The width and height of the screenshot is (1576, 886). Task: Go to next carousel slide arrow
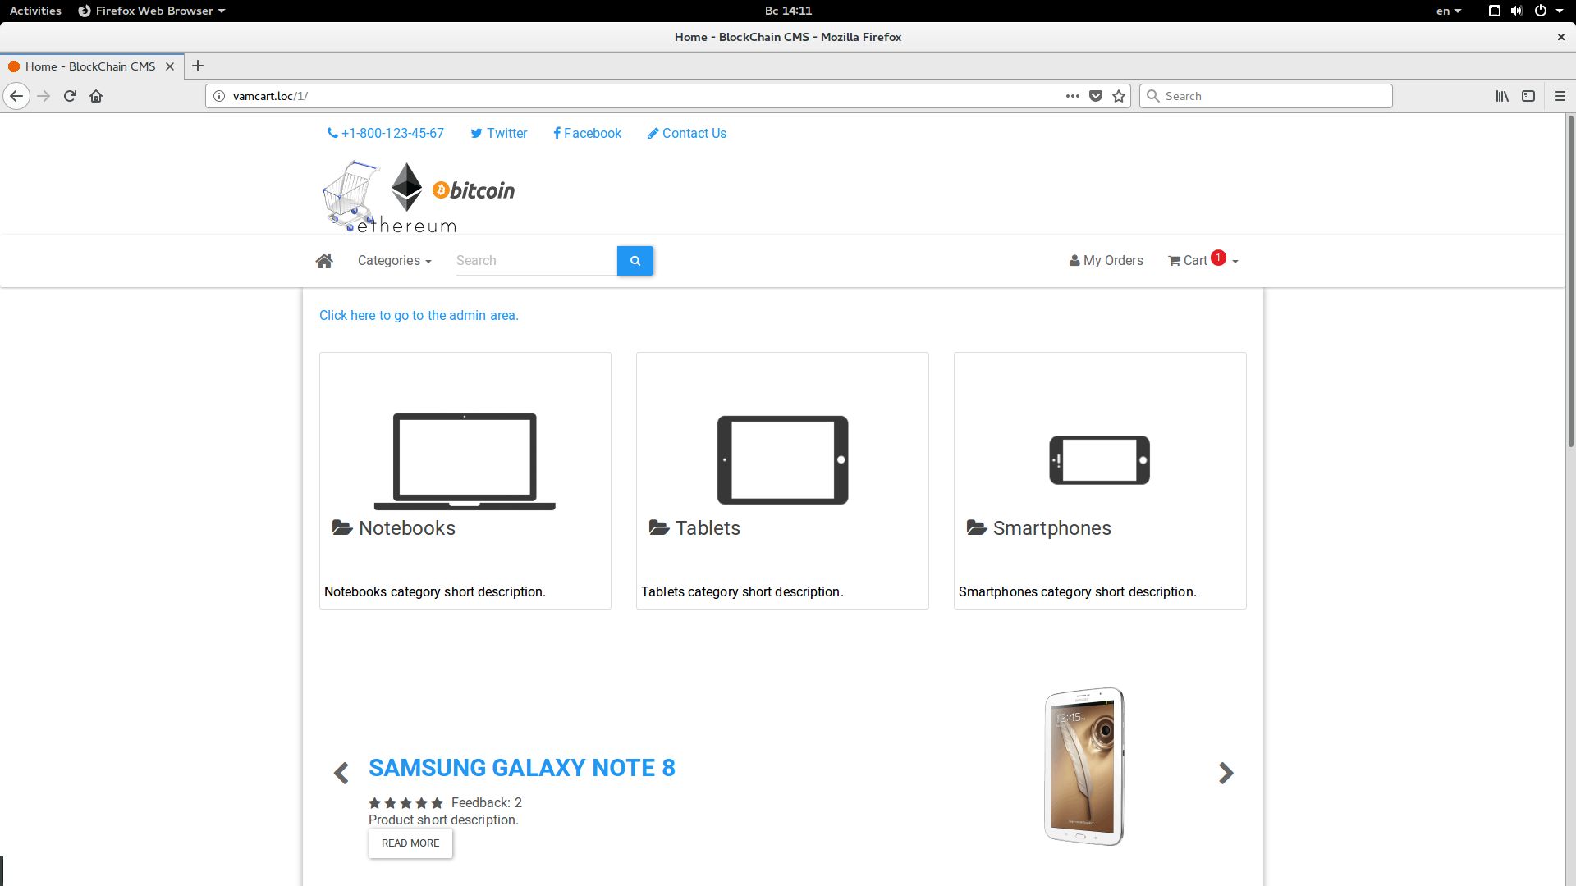[1226, 773]
